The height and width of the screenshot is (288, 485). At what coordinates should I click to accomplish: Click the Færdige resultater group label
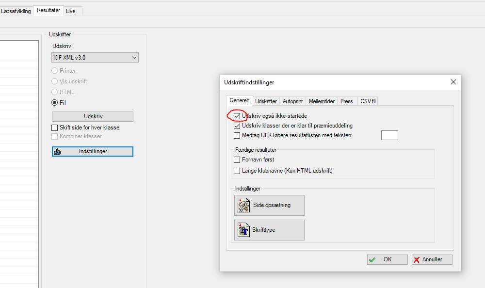point(256,150)
